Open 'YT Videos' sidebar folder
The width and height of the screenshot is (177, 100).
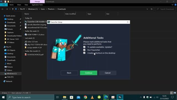(11, 42)
